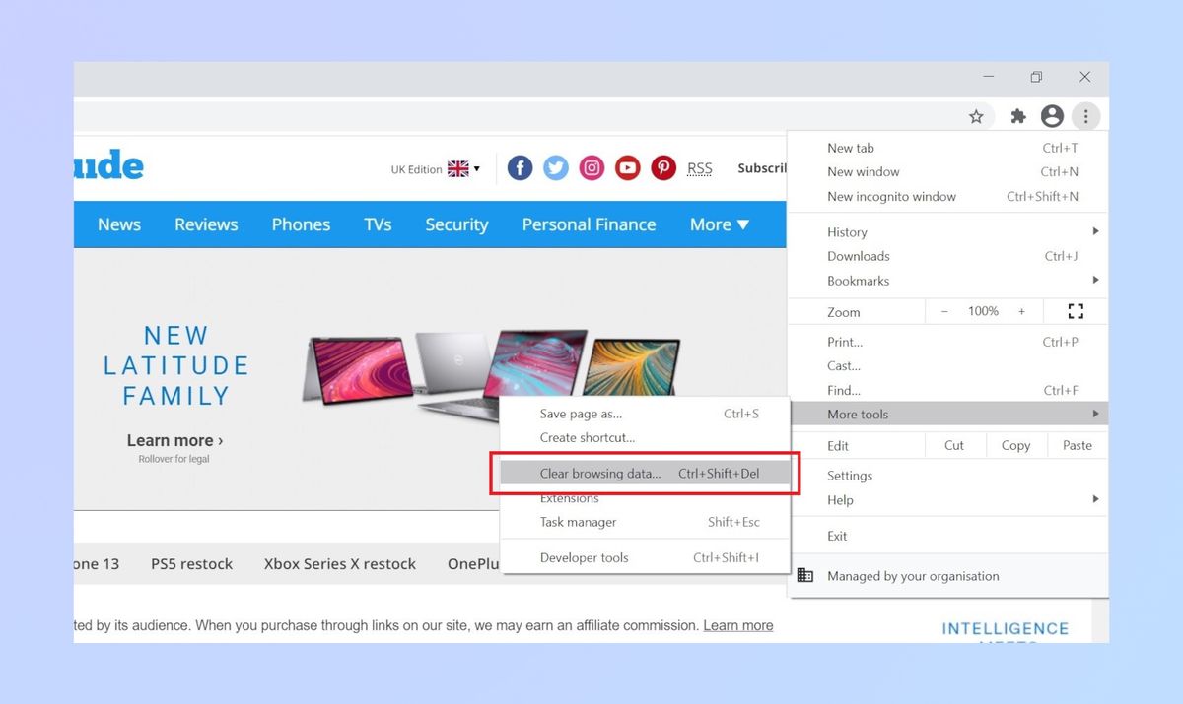Open Task manager from More tools

click(577, 522)
